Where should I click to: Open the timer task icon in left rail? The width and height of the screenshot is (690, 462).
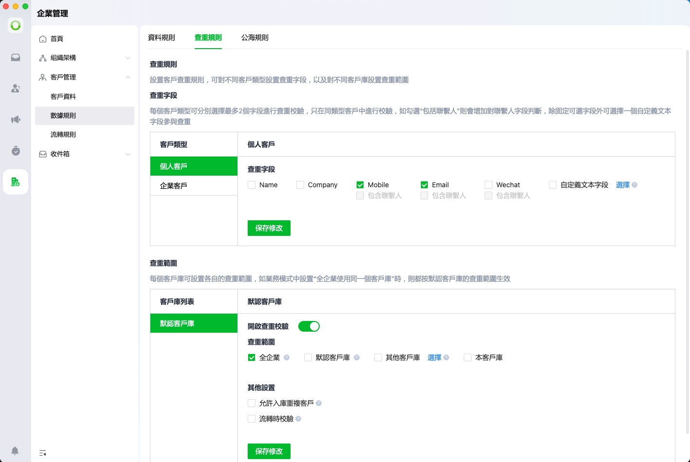pos(16,151)
